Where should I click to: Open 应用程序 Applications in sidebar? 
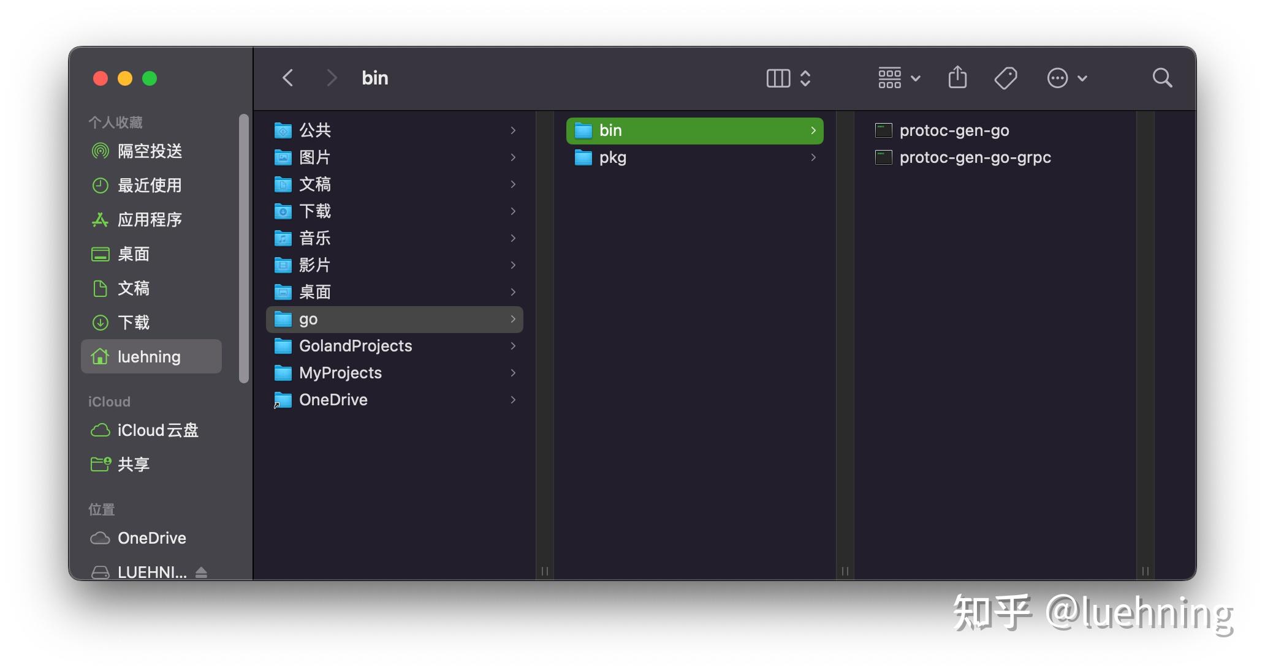[x=151, y=220]
